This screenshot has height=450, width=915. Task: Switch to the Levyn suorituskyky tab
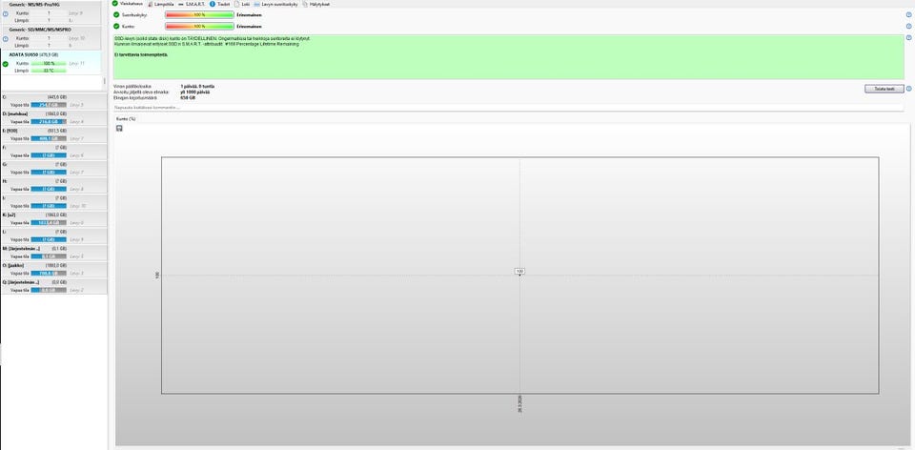pyautogui.click(x=276, y=4)
